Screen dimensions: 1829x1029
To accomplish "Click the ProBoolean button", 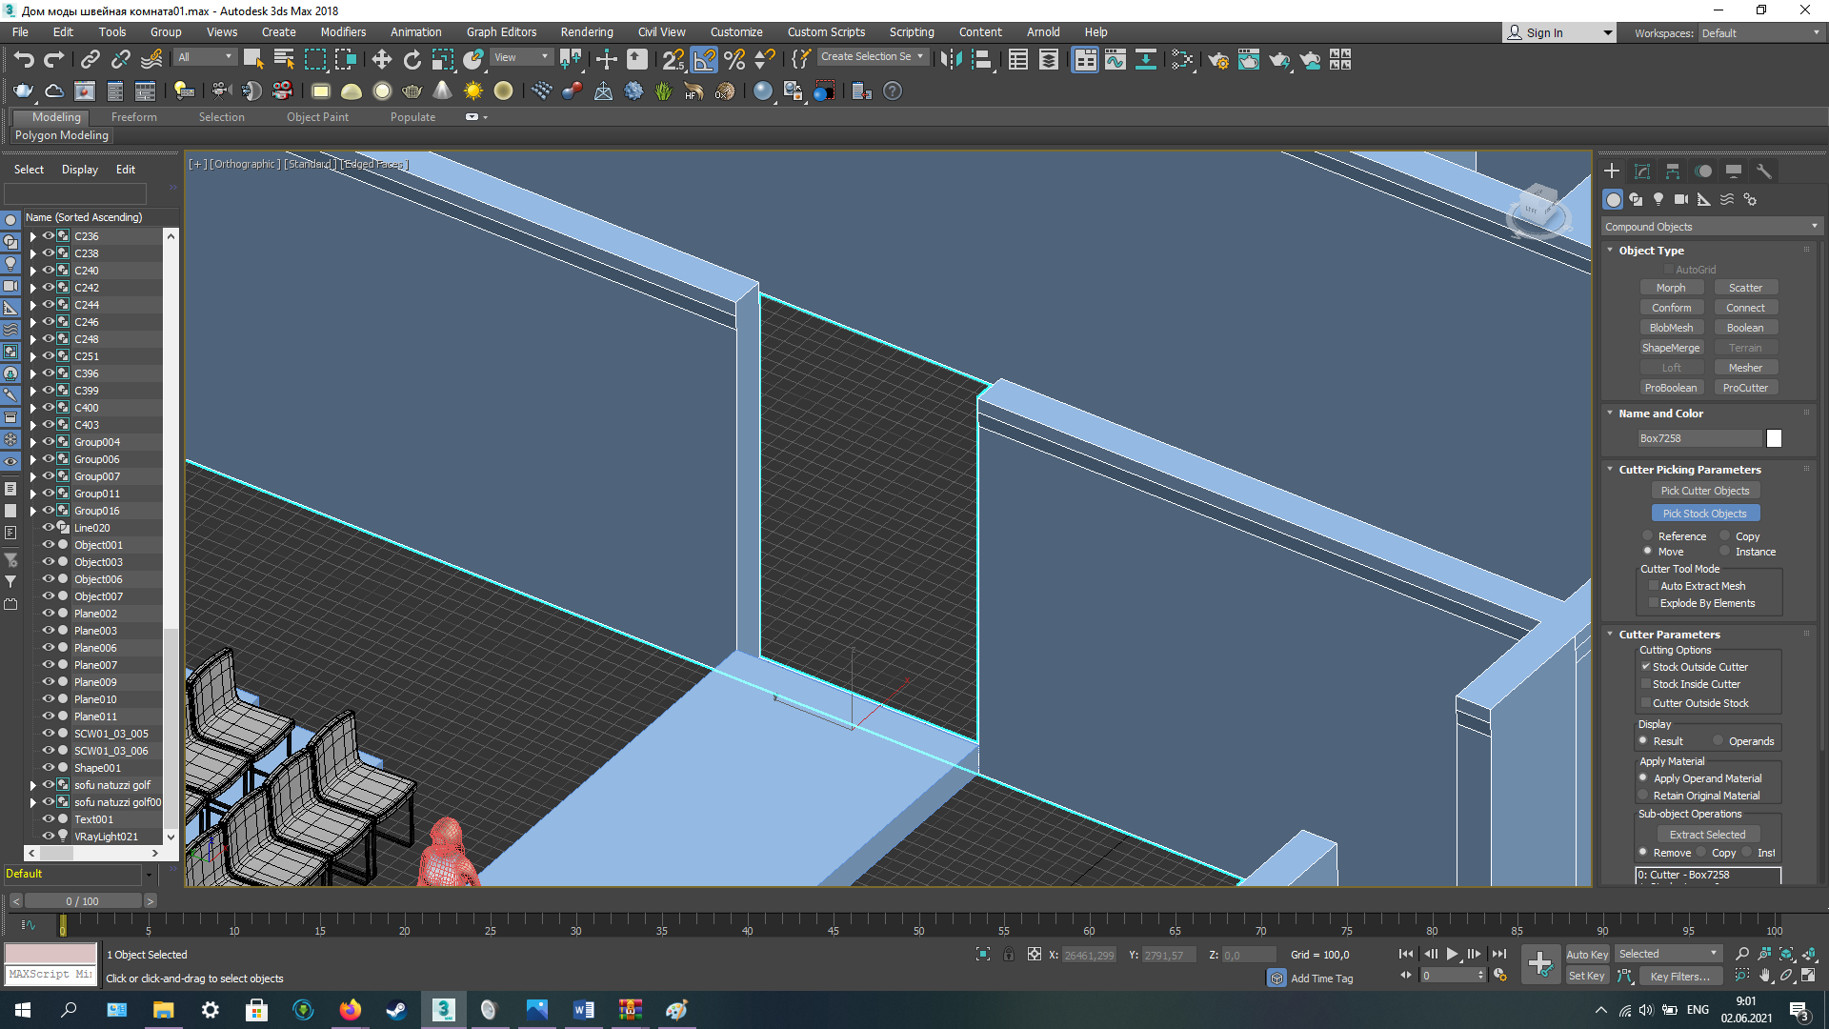I will click(x=1671, y=388).
